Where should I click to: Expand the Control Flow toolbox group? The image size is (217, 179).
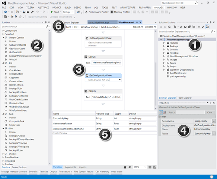(3, 31)
